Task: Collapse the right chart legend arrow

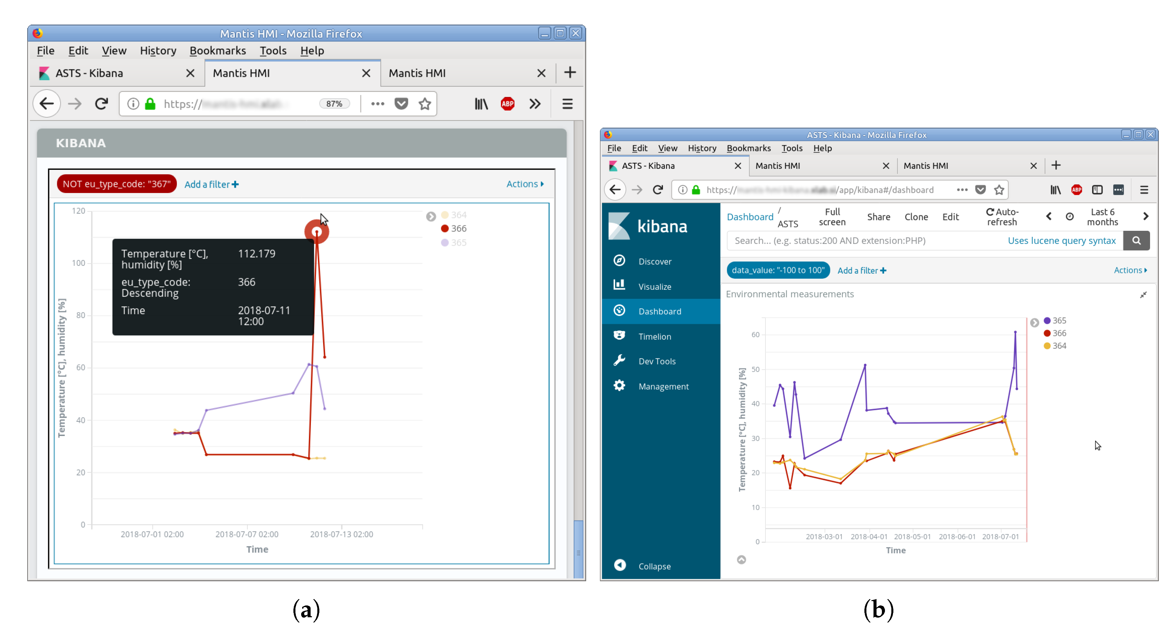Action: coord(1035,323)
